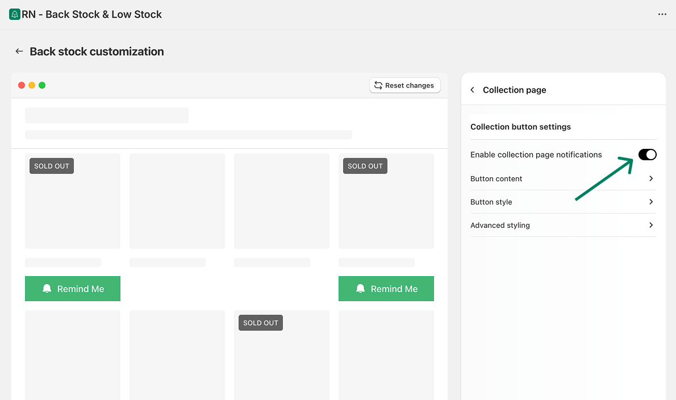Click the back chevron next to Collection page
The image size is (676, 400).
point(473,90)
